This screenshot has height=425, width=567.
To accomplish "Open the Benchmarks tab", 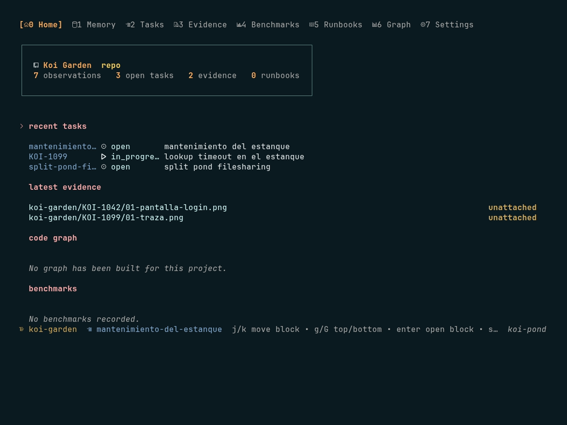I will click(x=268, y=25).
